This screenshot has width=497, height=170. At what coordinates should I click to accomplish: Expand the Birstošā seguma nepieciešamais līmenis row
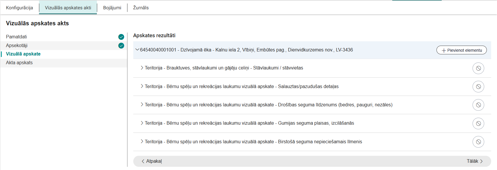tap(142, 142)
